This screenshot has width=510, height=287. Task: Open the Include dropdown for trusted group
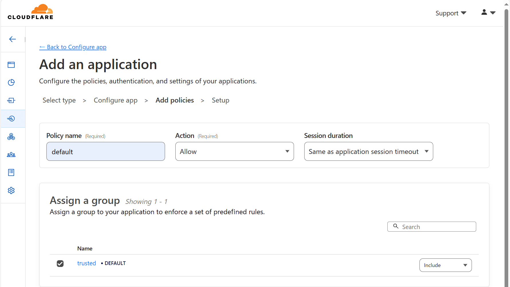pos(445,265)
